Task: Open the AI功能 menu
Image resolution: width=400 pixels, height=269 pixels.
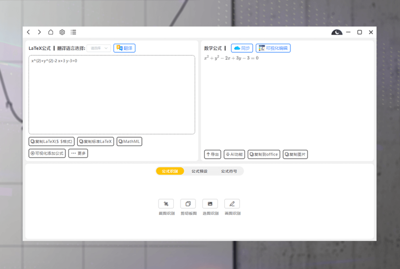Action: click(x=234, y=154)
